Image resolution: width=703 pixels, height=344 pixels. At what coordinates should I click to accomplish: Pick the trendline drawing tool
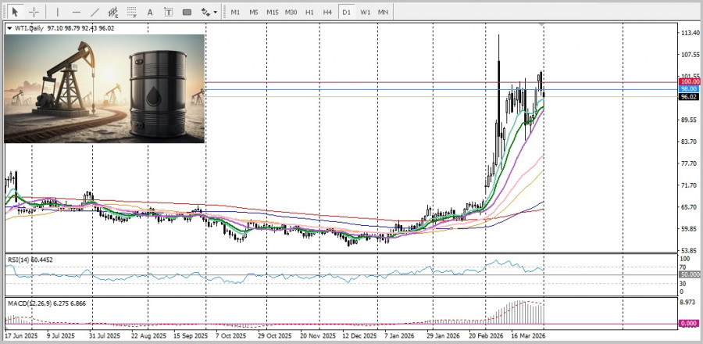click(x=95, y=13)
